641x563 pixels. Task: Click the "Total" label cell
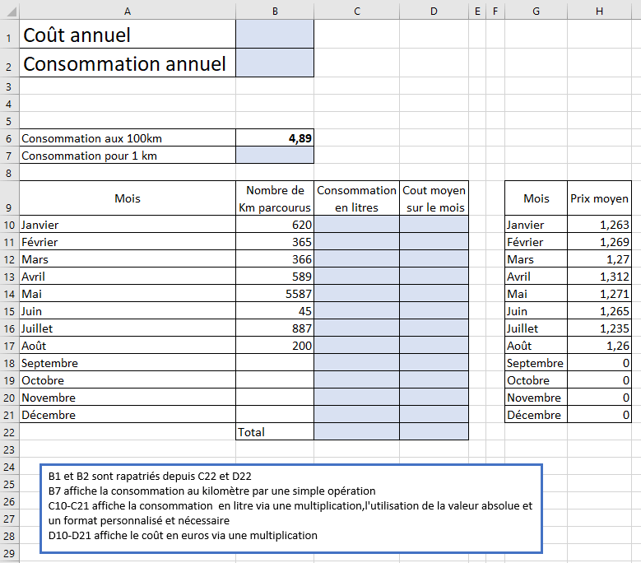pos(274,431)
